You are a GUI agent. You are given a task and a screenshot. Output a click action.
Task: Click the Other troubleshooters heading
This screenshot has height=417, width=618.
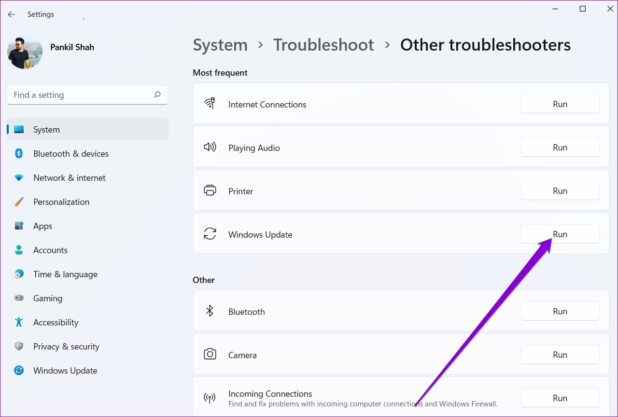point(485,45)
